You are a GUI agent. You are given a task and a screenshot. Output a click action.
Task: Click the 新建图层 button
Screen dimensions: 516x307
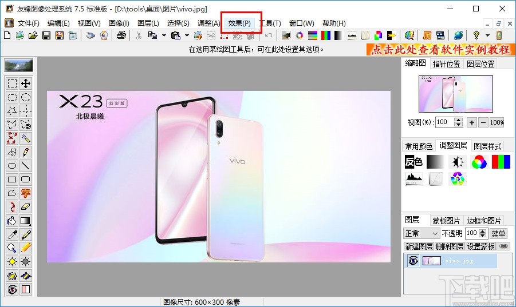419,246
